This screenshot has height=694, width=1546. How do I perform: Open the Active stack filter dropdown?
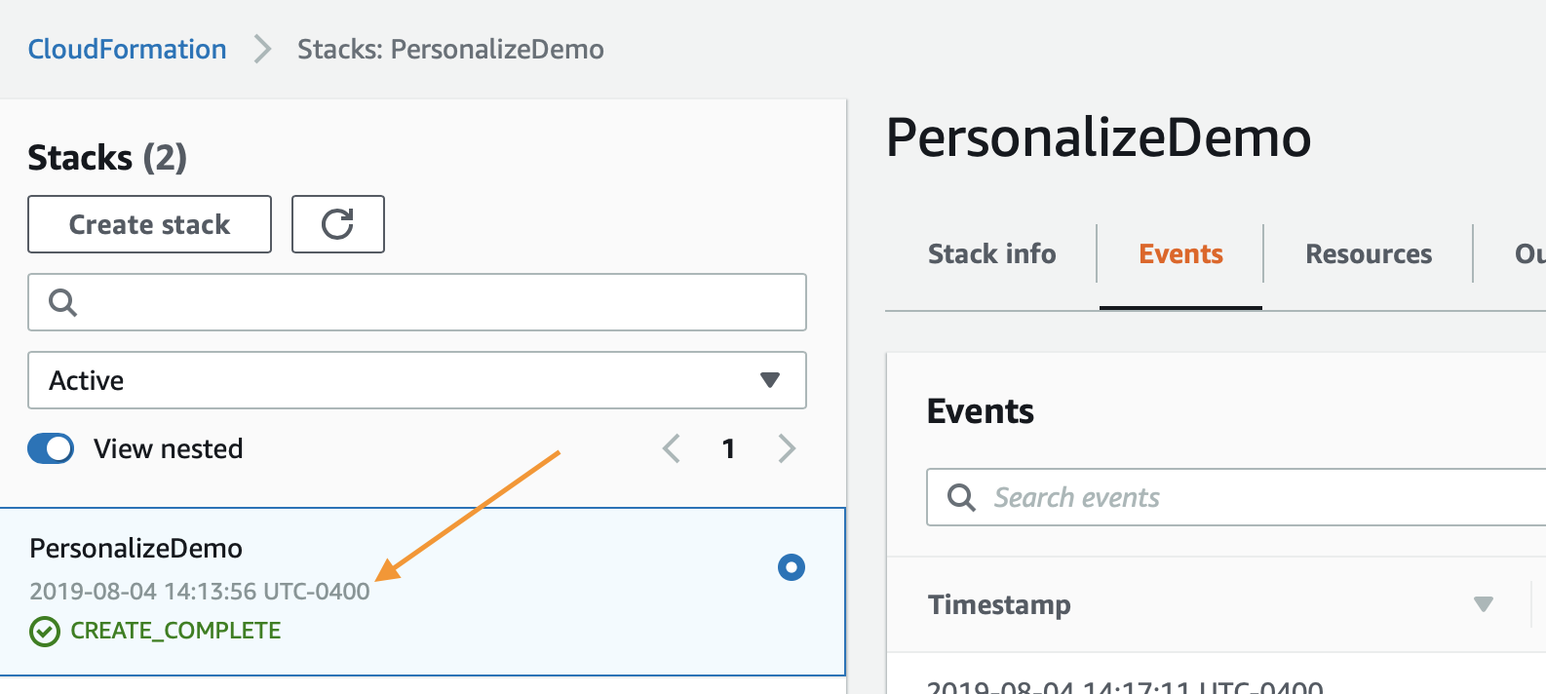[x=417, y=380]
